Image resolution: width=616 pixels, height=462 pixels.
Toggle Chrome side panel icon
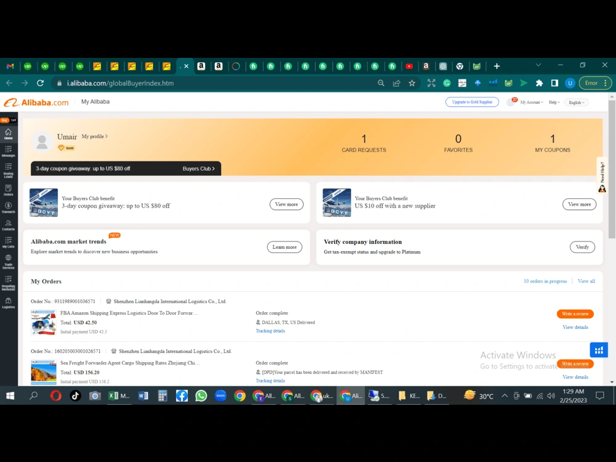click(x=554, y=83)
